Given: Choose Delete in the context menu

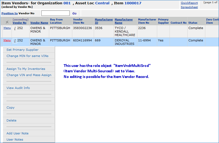Looking at the screenshot, I should pyautogui.click(x=11, y=120).
